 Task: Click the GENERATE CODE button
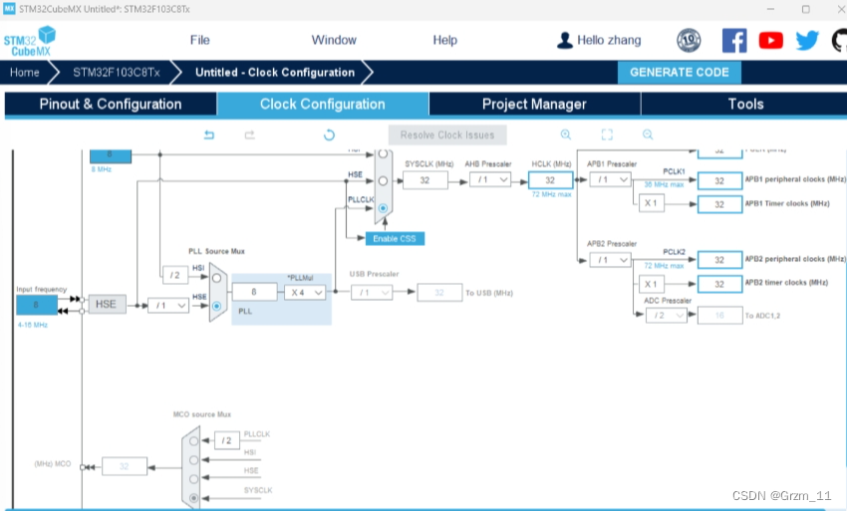tap(679, 73)
